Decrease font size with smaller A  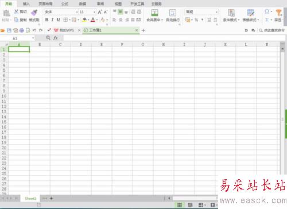(106, 12)
